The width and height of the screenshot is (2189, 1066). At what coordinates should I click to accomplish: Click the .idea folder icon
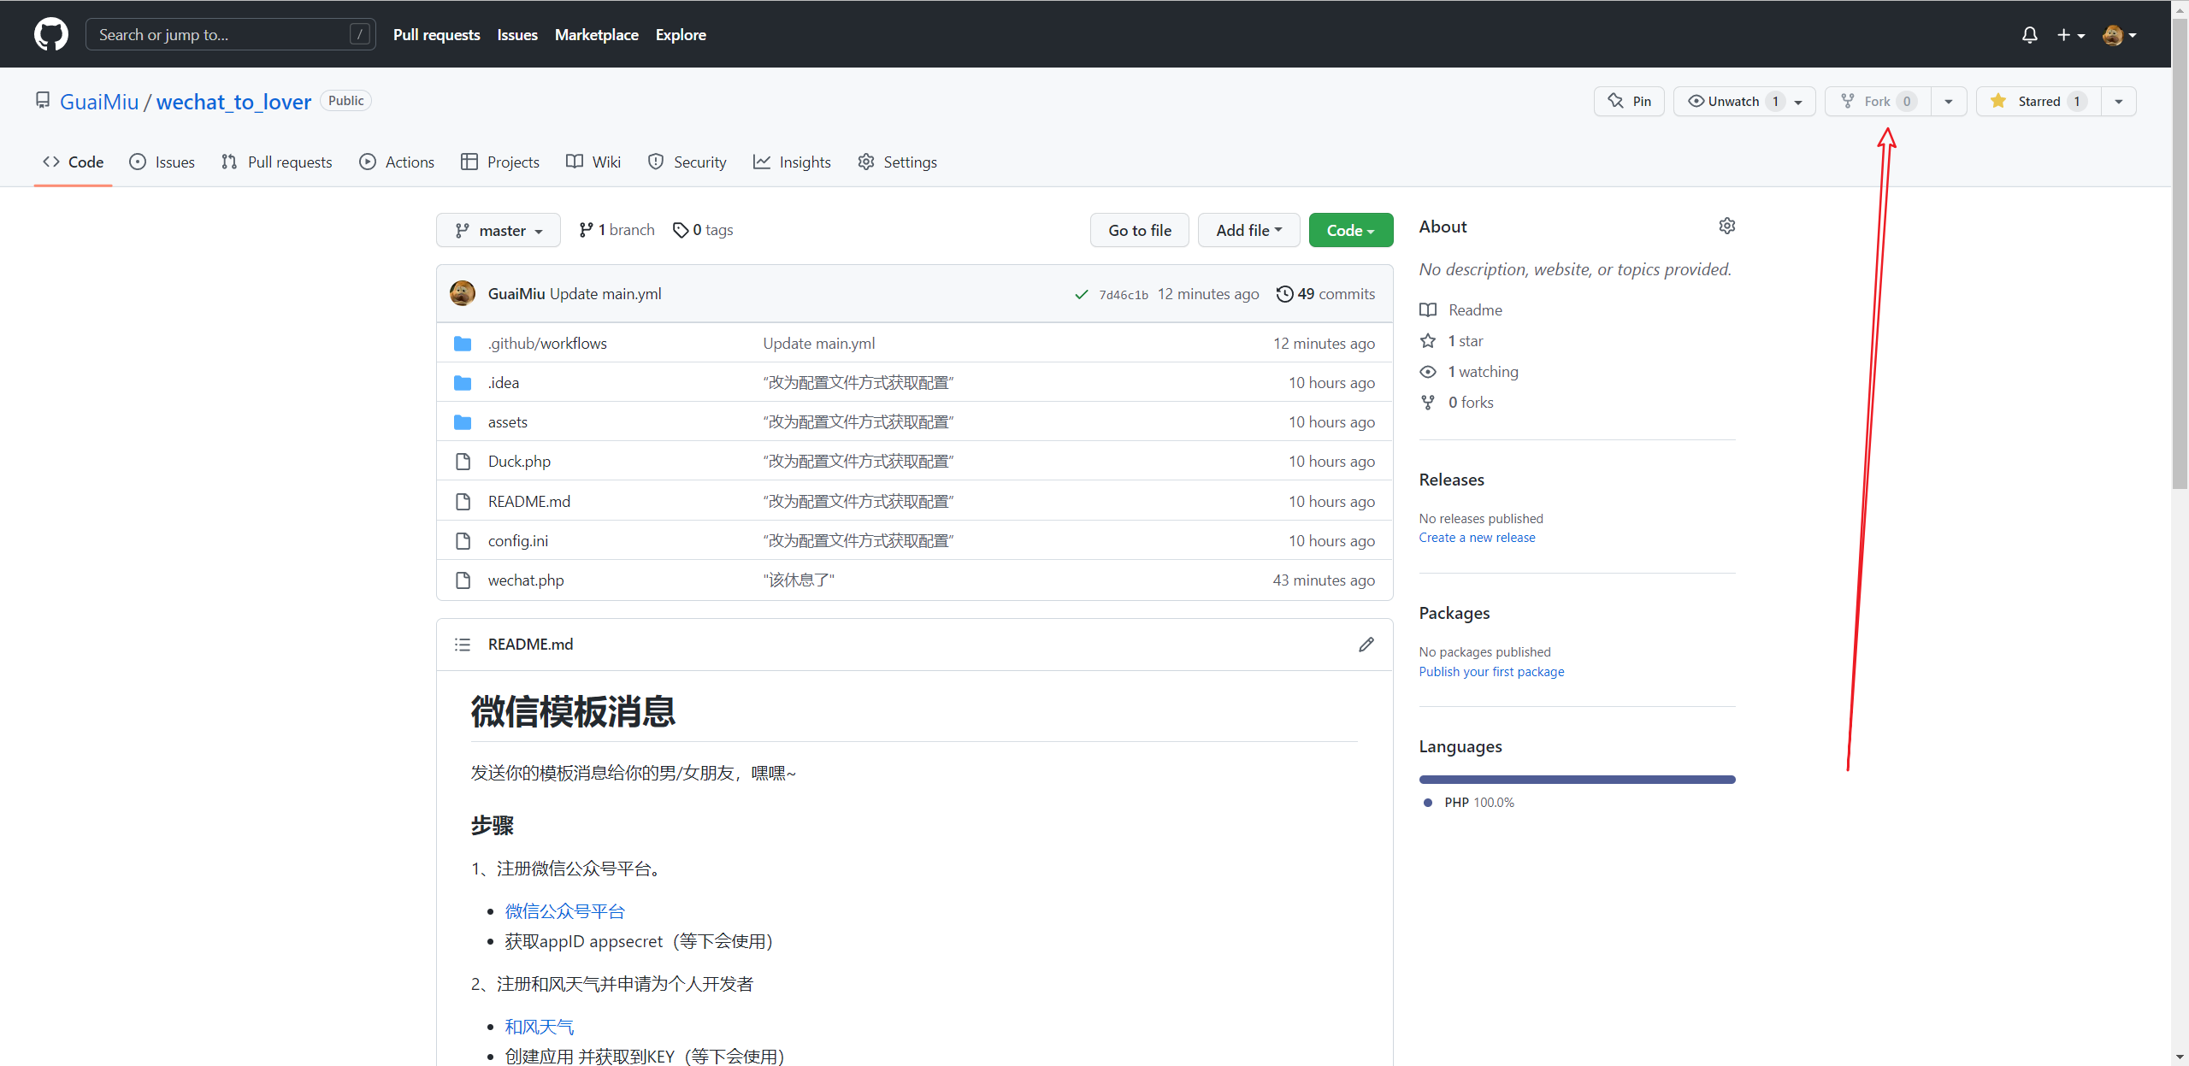(463, 383)
